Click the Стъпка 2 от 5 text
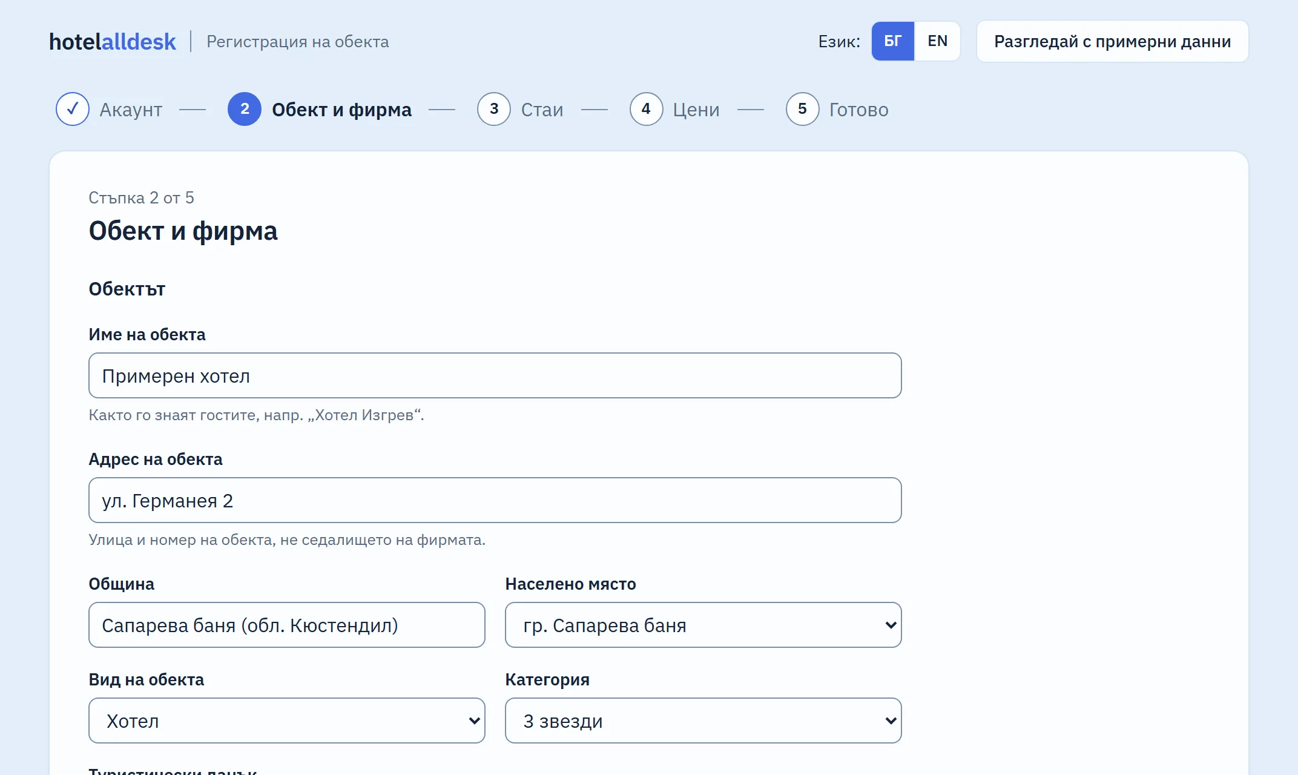Screen dimensions: 1298x775 click(x=141, y=198)
